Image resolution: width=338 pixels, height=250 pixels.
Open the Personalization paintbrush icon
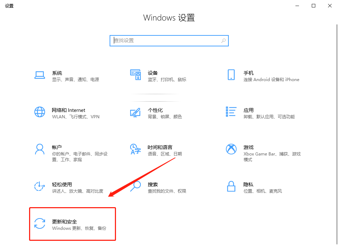[x=135, y=112]
